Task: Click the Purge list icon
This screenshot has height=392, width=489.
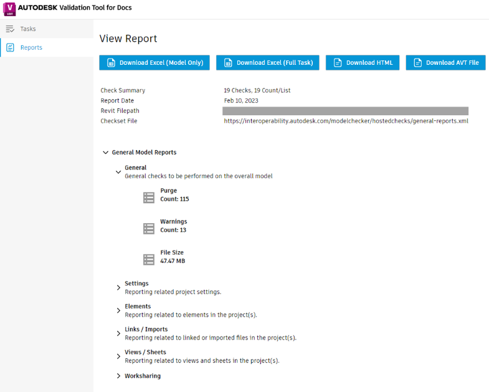Action: click(149, 198)
